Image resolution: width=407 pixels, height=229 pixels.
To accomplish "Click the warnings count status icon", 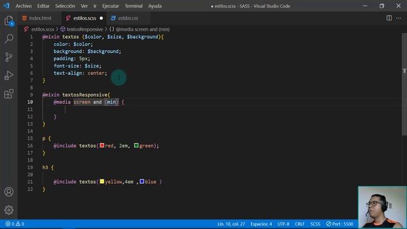I will [x=20, y=224].
